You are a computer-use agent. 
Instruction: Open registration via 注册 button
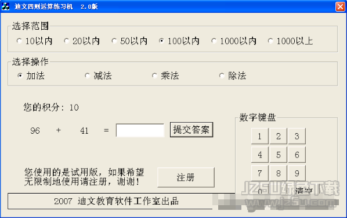point(186,177)
